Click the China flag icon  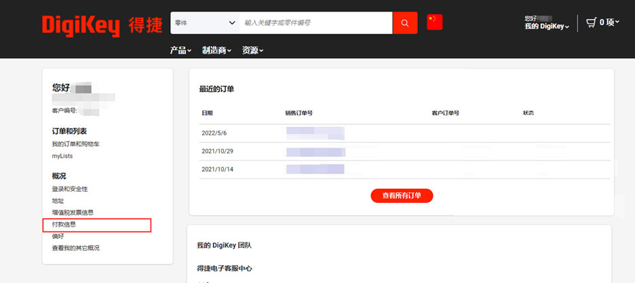coord(435,22)
